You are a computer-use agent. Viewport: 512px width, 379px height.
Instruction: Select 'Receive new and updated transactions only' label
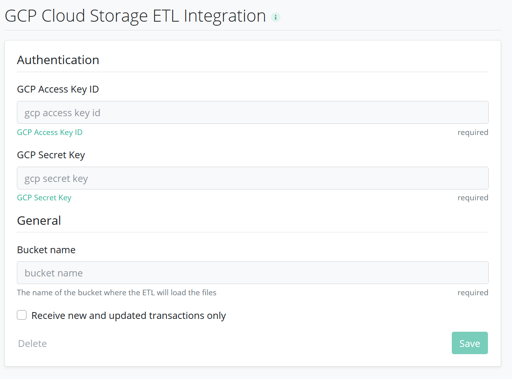[x=129, y=316]
